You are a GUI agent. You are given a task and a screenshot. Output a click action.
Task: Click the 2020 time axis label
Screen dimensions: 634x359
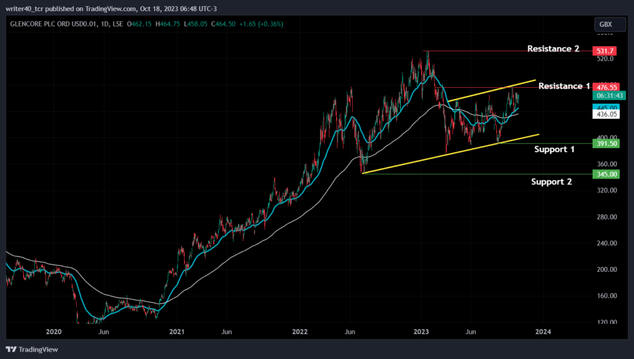pos(54,332)
